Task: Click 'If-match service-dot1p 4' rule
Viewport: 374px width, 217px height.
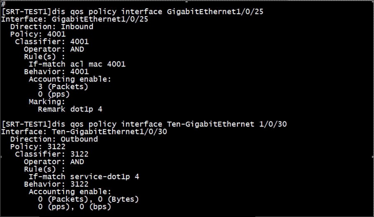Action: [x=84, y=176]
